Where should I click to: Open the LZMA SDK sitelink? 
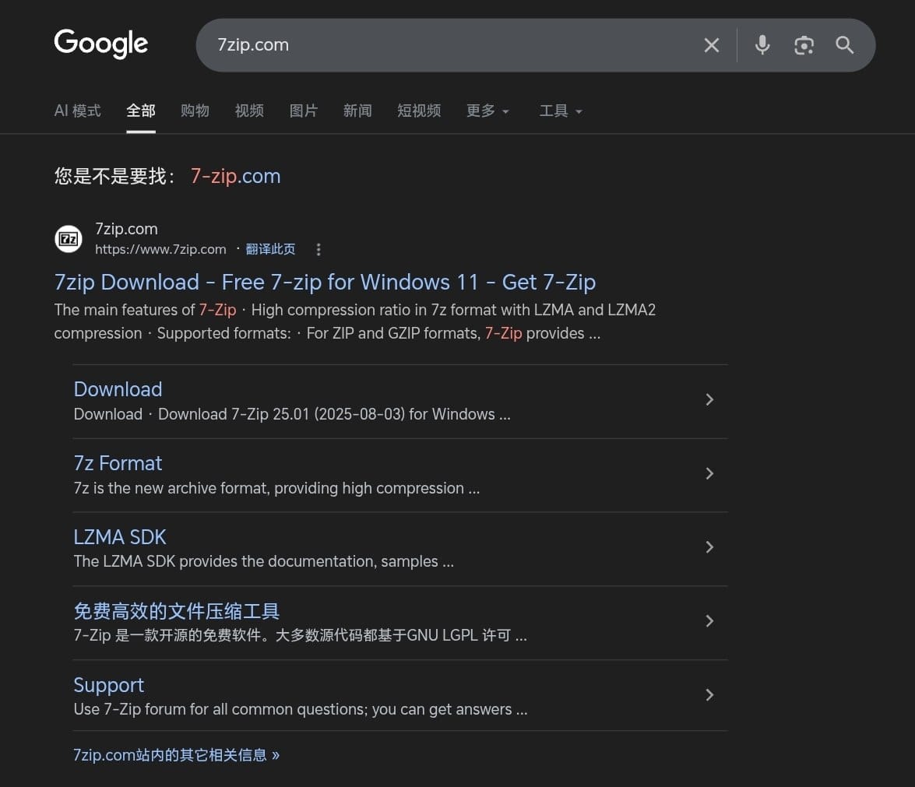click(119, 537)
